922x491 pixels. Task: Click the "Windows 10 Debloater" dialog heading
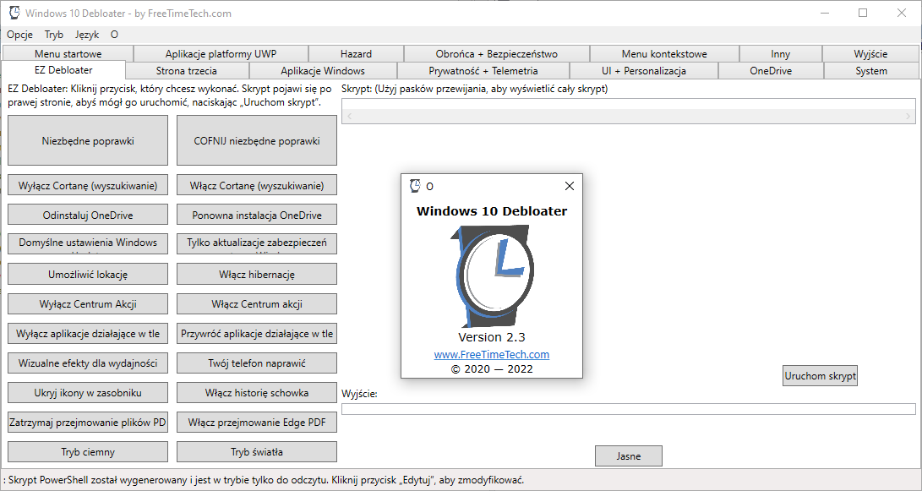click(x=492, y=211)
